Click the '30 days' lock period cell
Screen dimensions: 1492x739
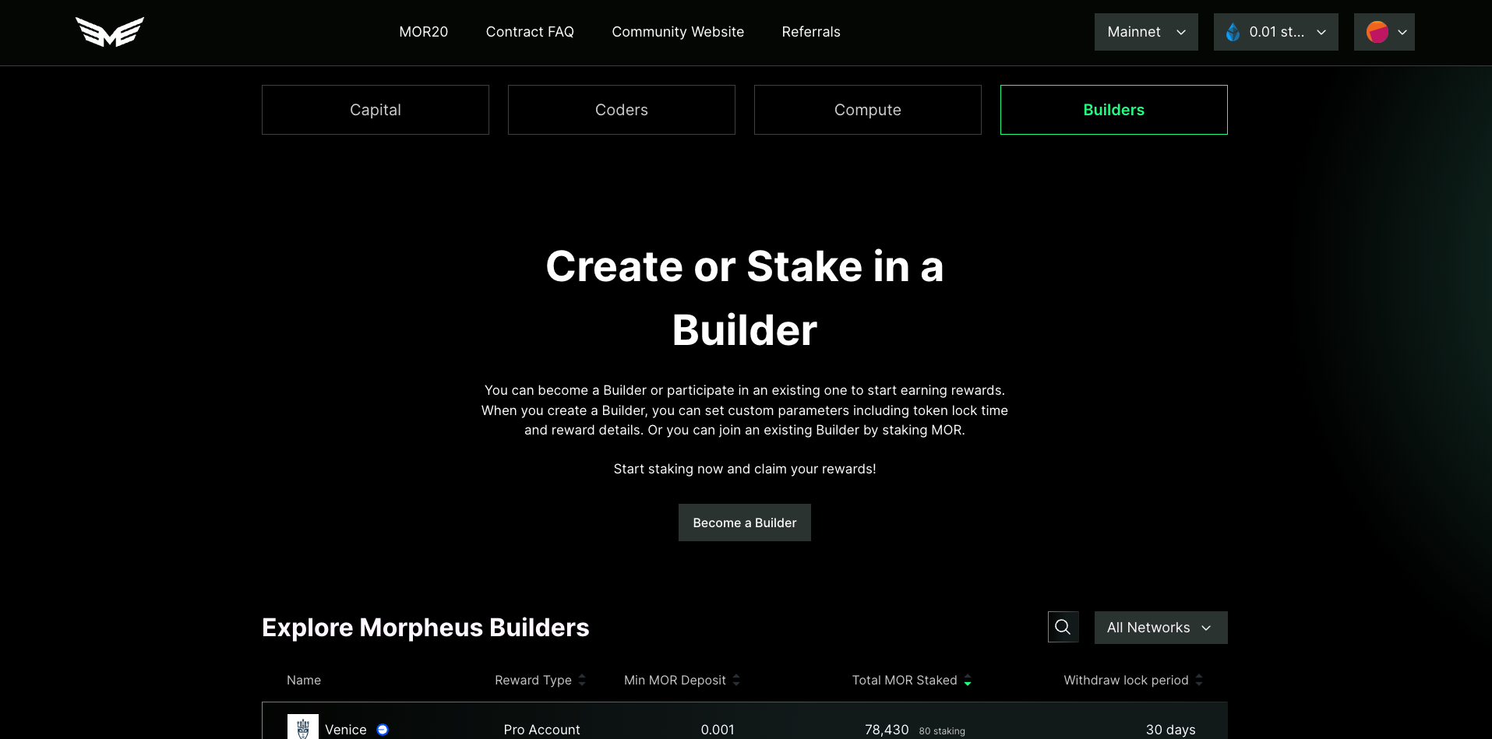pyautogui.click(x=1171, y=730)
